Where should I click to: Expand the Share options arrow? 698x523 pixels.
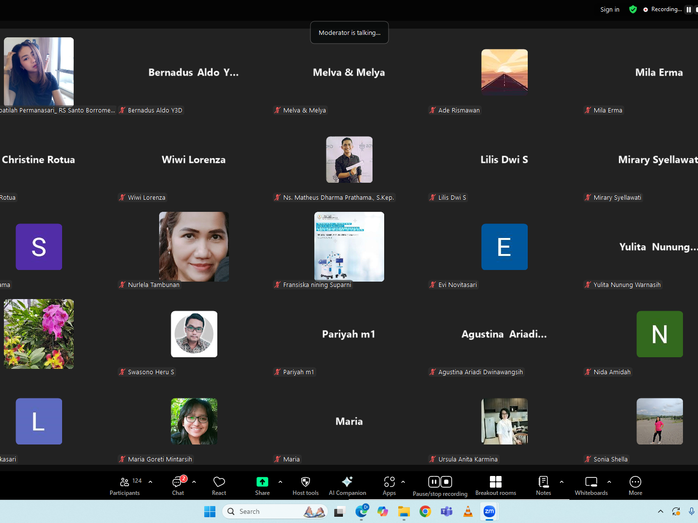[x=280, y=482]
